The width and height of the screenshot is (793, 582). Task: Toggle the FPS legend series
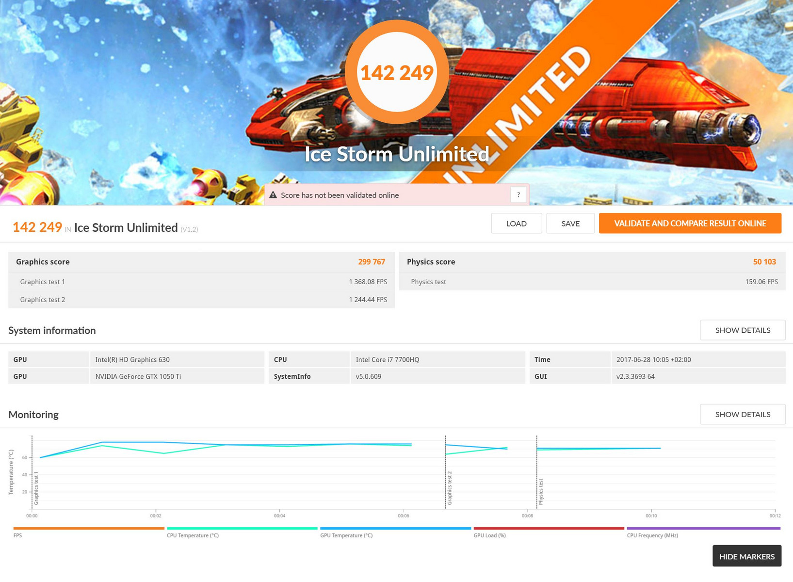click(x=89, y=532)
